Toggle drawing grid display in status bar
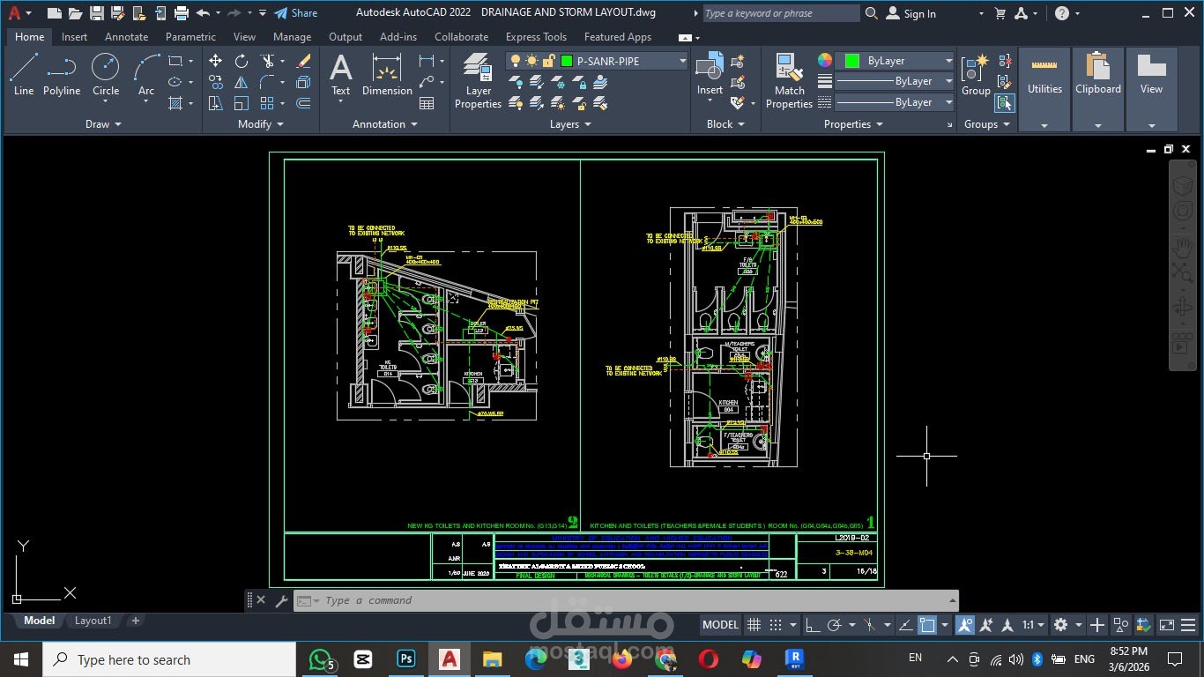The height and width of the screenshot is (677, 1204). coord(754,625)
